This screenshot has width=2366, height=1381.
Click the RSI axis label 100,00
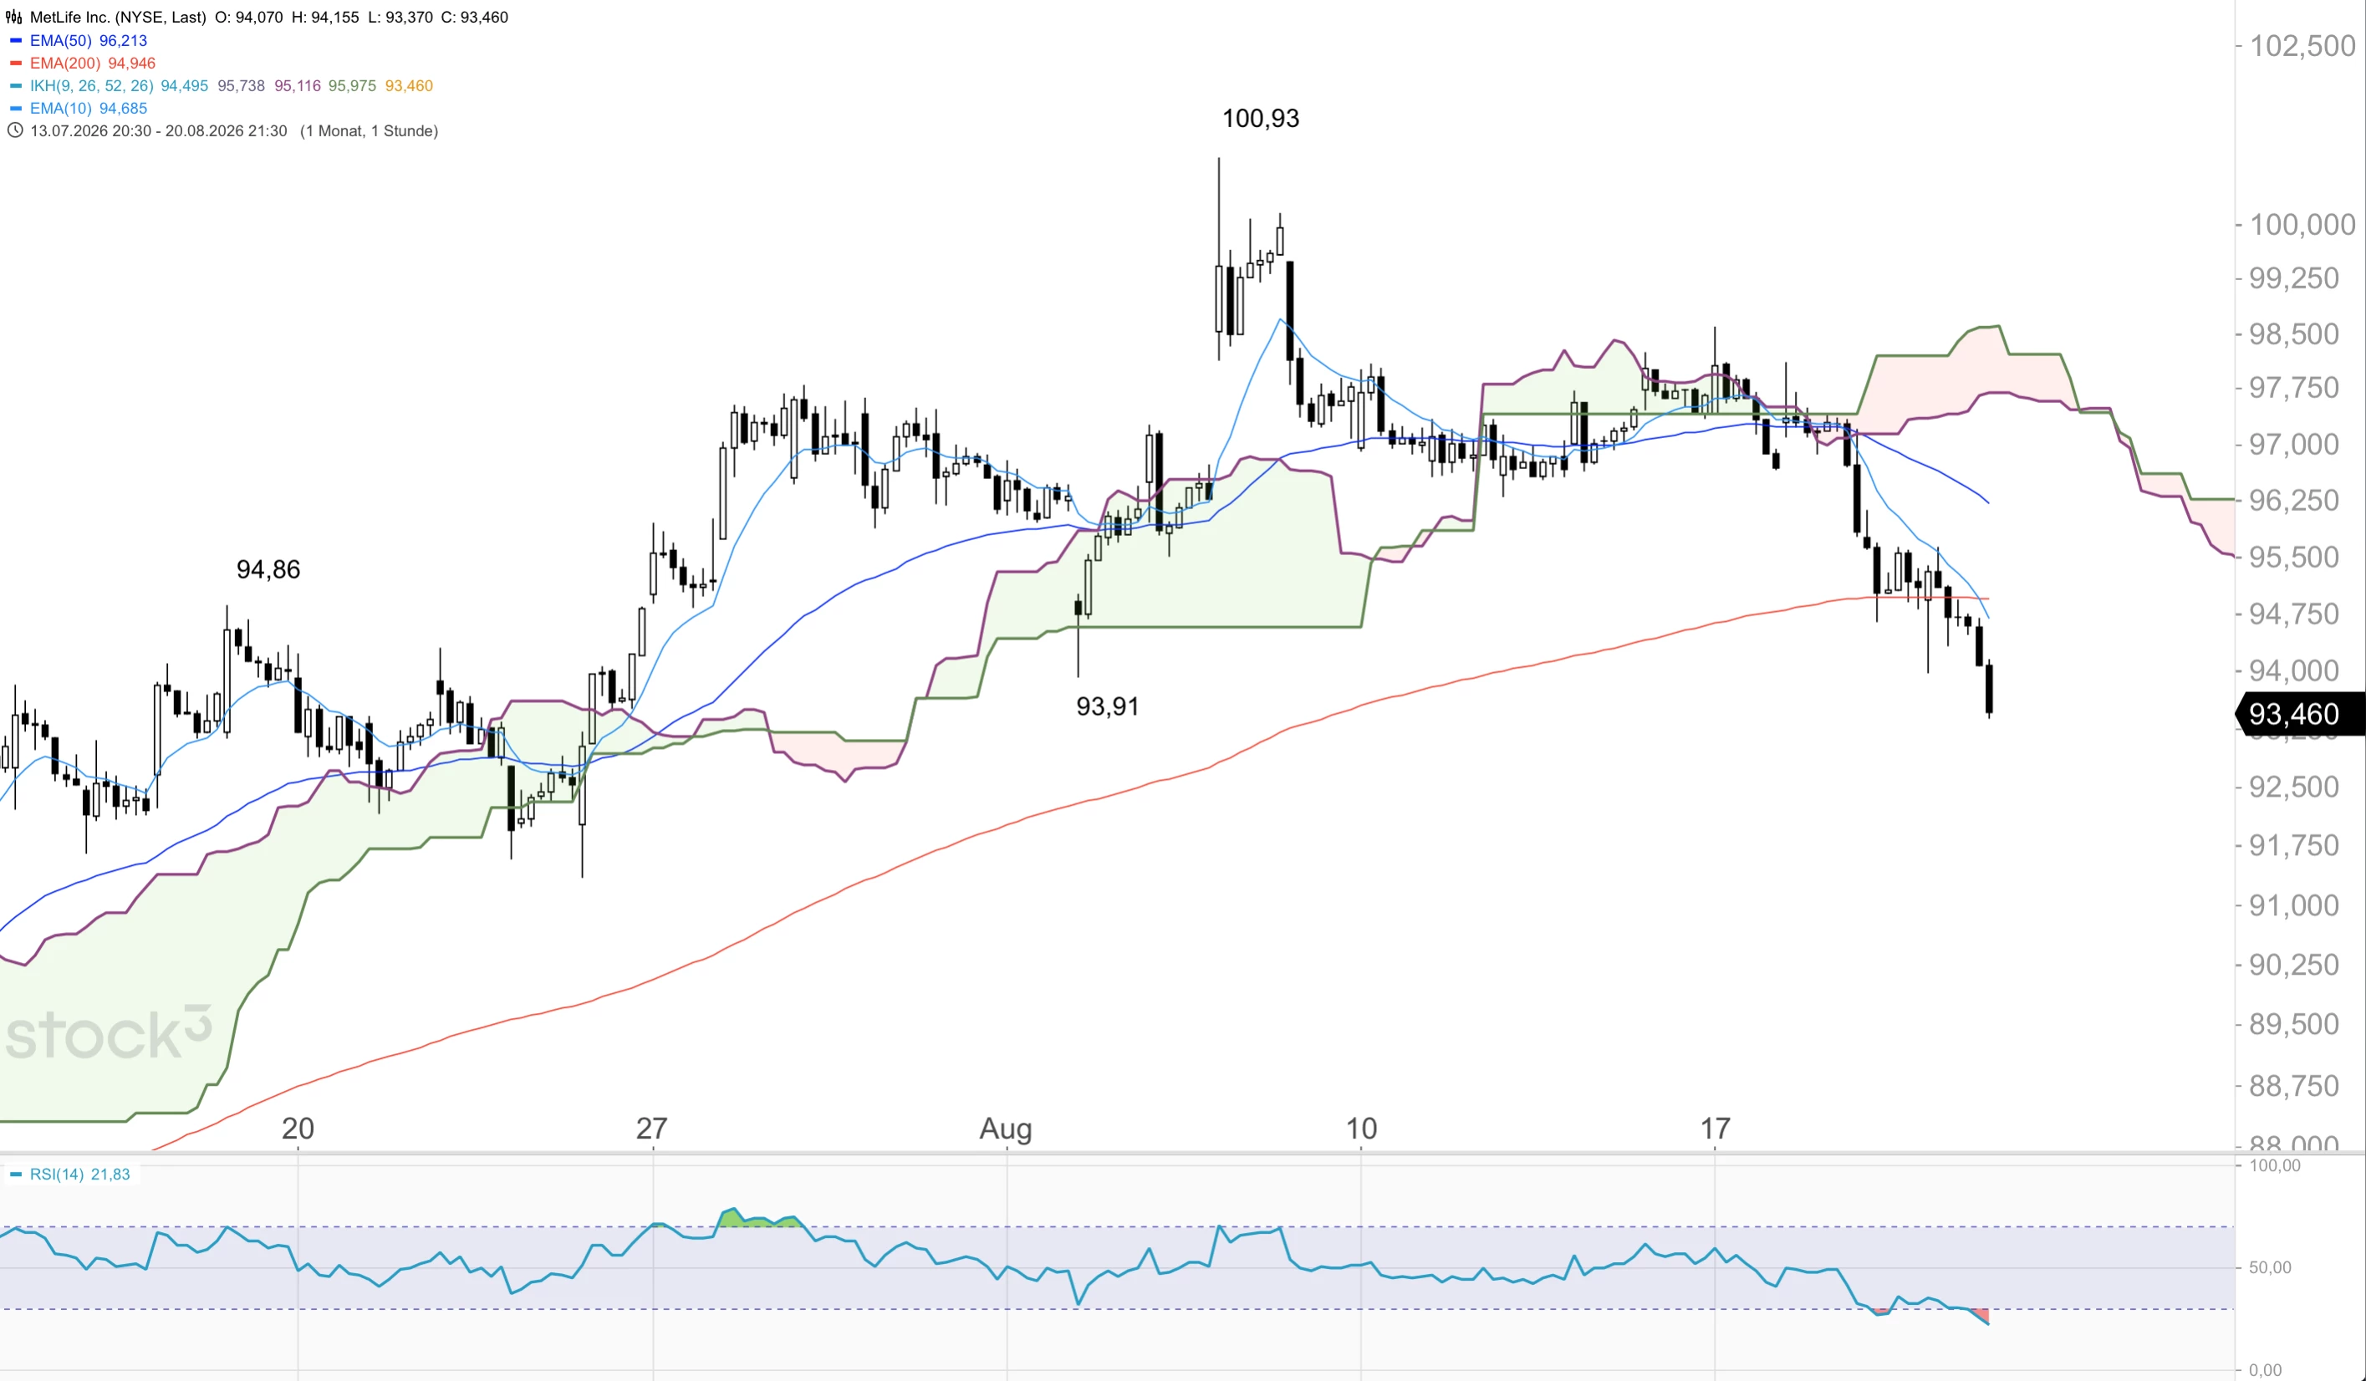tap(2275, 1165)
